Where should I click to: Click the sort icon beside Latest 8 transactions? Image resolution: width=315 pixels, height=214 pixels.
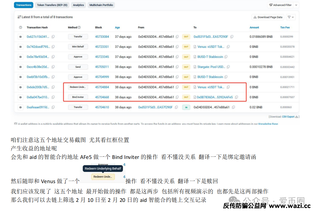coord(19,17)
